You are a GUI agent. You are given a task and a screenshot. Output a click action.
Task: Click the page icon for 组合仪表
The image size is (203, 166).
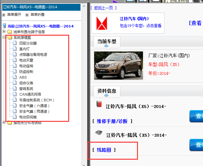point(15,83)
